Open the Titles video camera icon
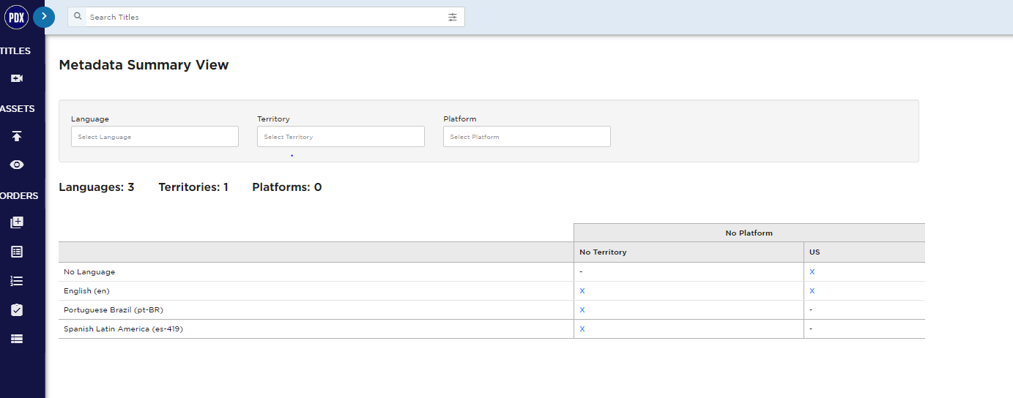This screenshot has height=398, width=1013. 17,78
